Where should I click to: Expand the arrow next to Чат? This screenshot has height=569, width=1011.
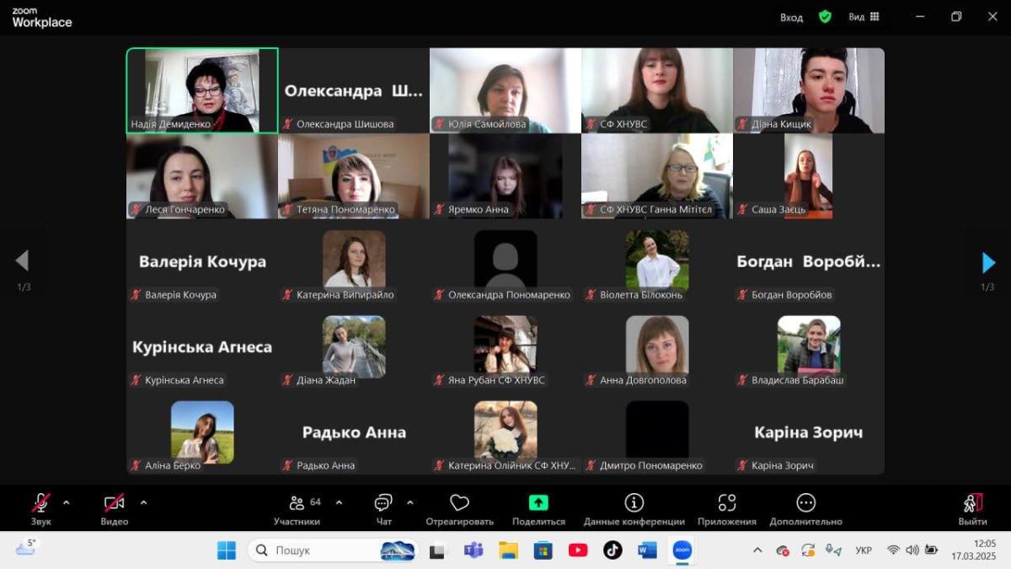coord(409,503)
